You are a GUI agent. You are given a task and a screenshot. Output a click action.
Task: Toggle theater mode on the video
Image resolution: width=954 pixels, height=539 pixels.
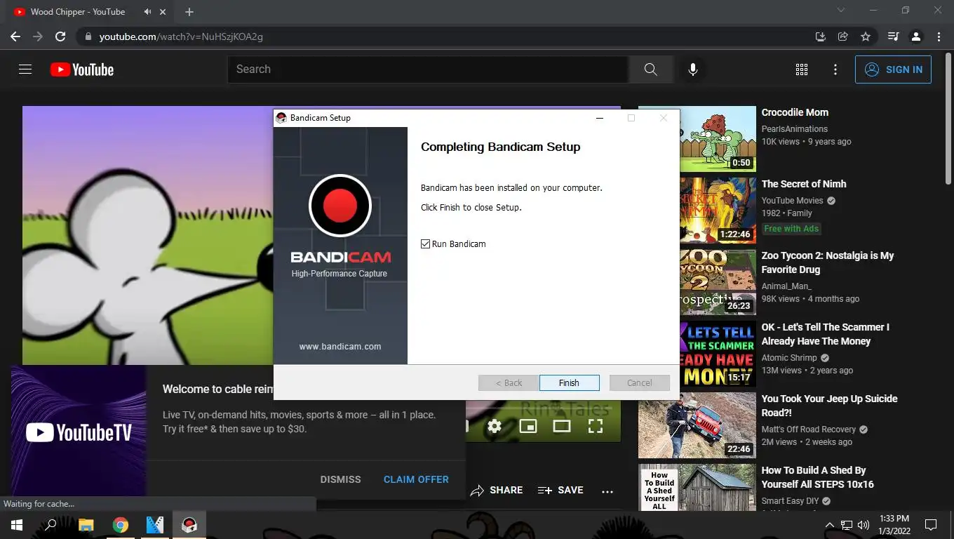[x=562, y=426]
